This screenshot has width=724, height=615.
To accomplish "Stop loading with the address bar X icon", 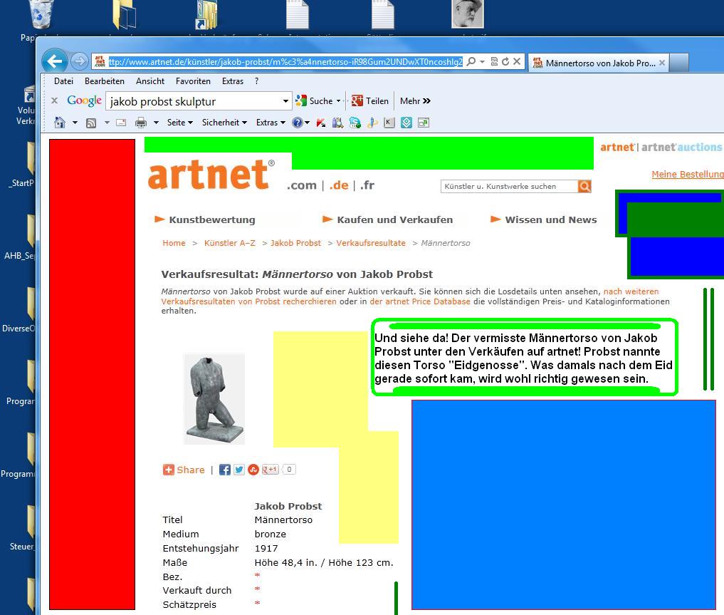I will coord(517,61).
